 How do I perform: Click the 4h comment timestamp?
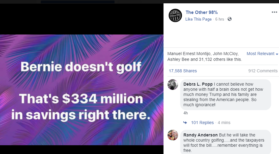(x=186, y=113)
